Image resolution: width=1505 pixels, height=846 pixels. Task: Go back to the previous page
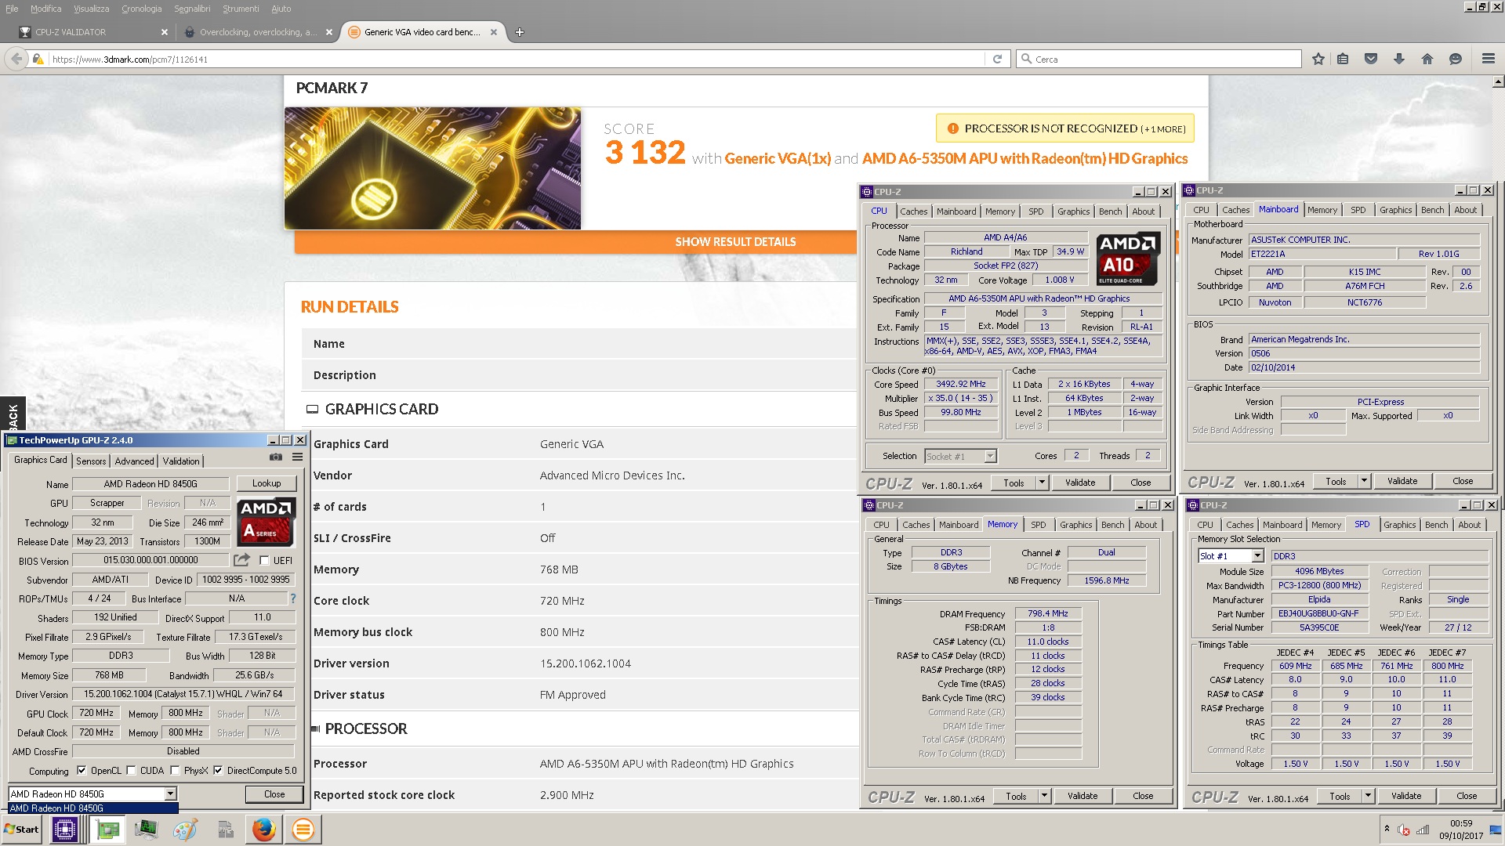[16, 59]
